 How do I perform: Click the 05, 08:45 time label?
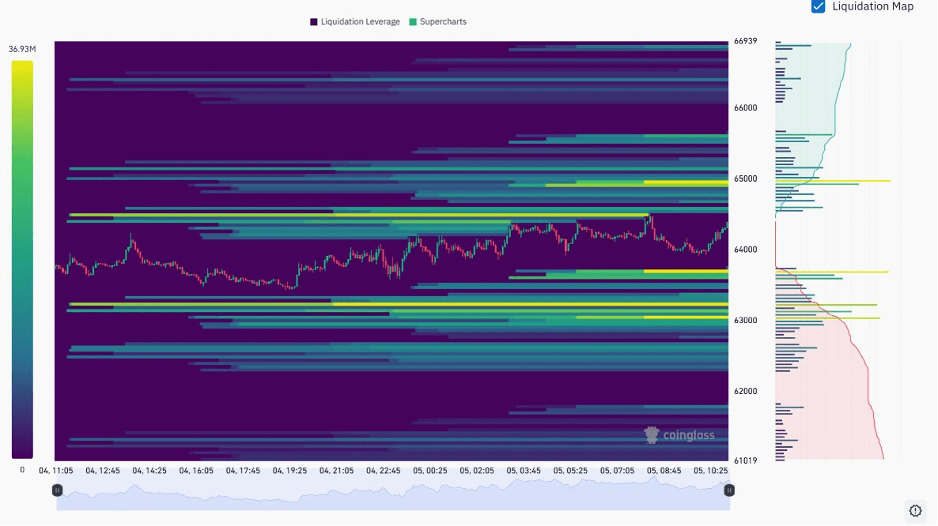coord(664,471)
